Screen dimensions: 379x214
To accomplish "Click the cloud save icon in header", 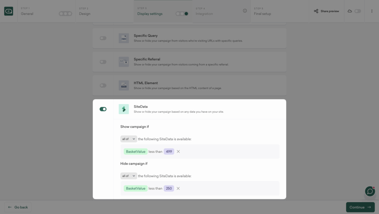I will point(350,11).
